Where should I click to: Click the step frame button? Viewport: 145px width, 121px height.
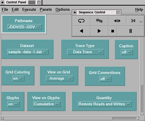pyautogui.click(x=117, y=21)
